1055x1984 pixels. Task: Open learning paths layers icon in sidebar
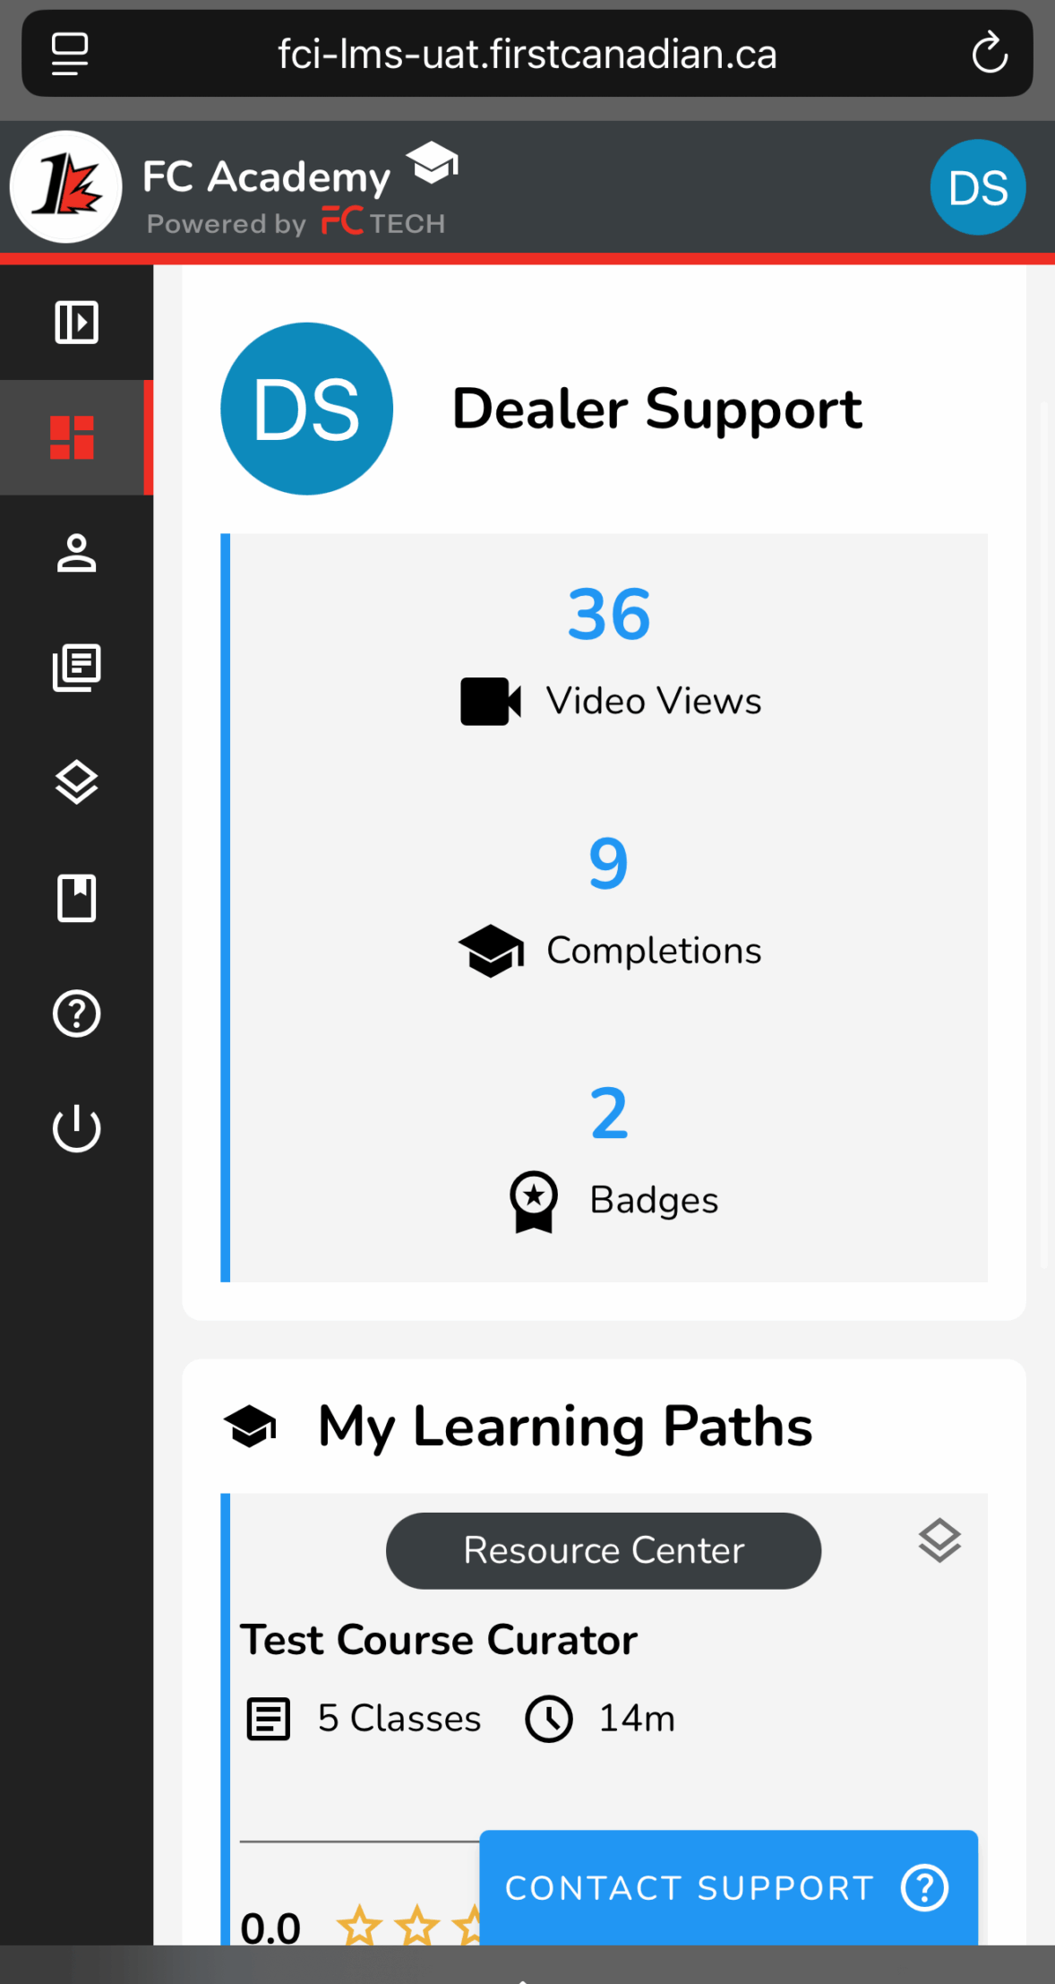(x=76, y=782)
